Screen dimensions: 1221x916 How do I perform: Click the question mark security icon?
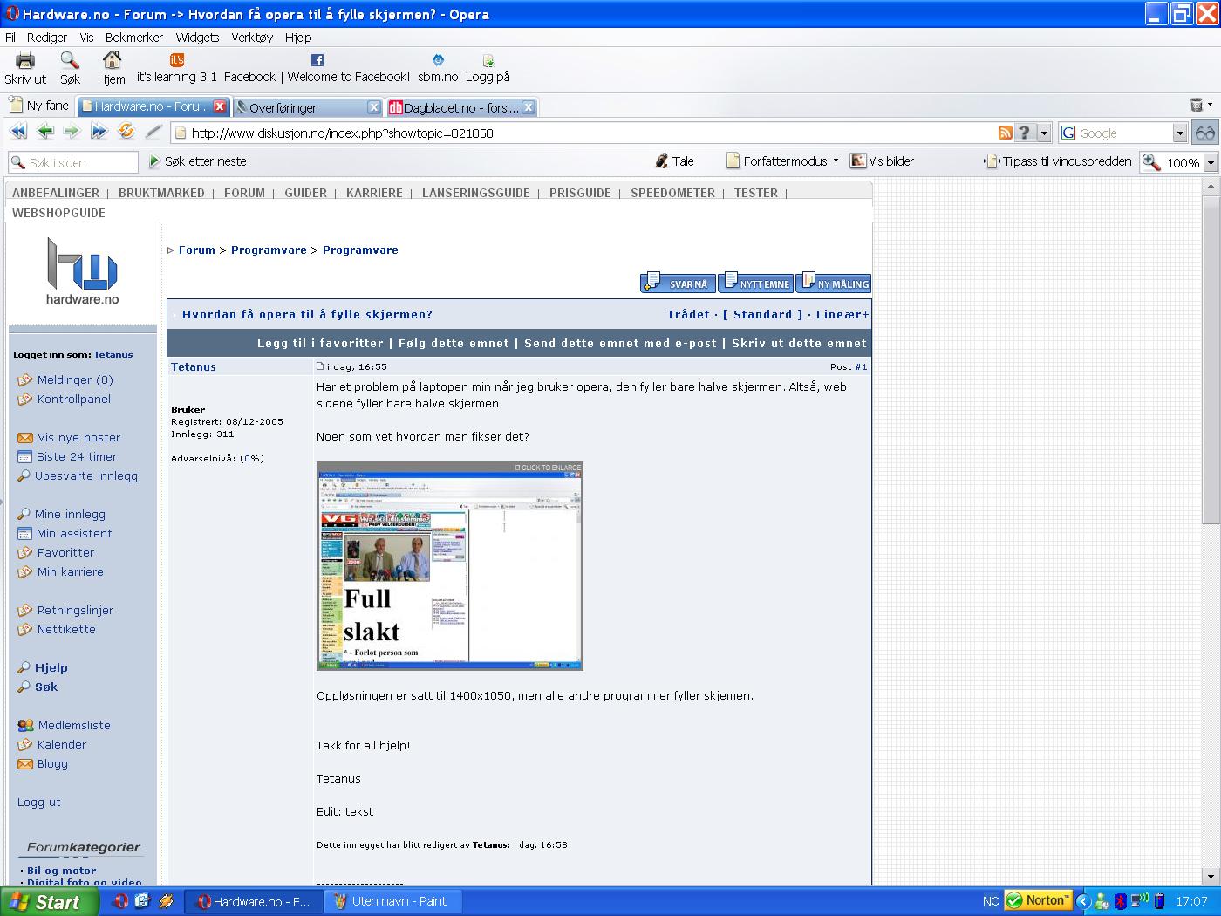tap(1026, 133)
